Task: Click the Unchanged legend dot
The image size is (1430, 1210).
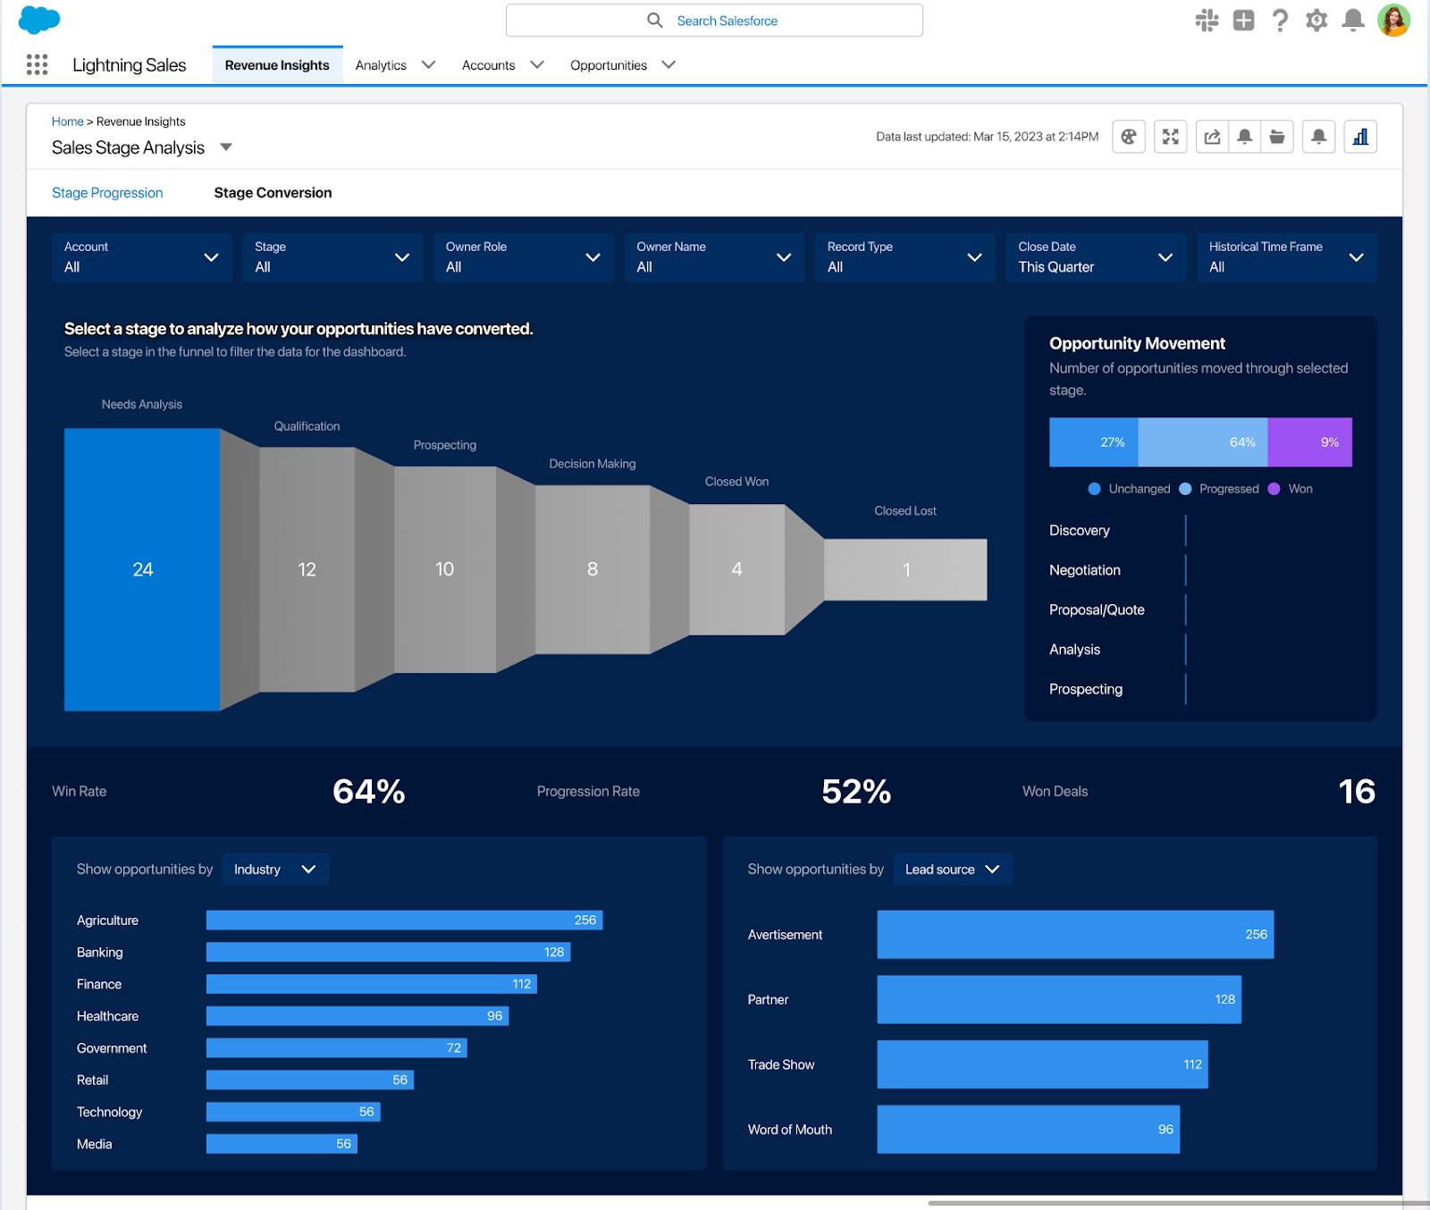Action: (1094, 489)
